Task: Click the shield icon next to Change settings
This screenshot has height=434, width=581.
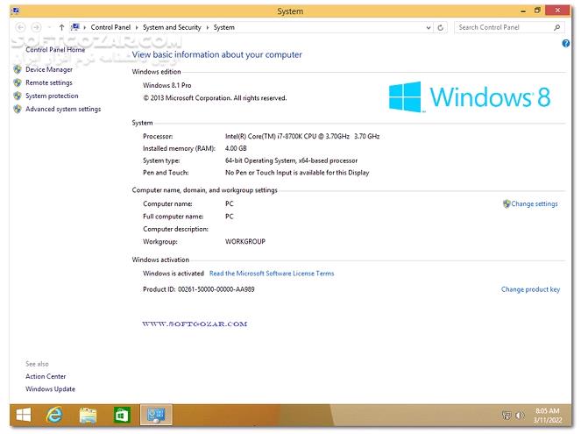Action: coord(507,203)
